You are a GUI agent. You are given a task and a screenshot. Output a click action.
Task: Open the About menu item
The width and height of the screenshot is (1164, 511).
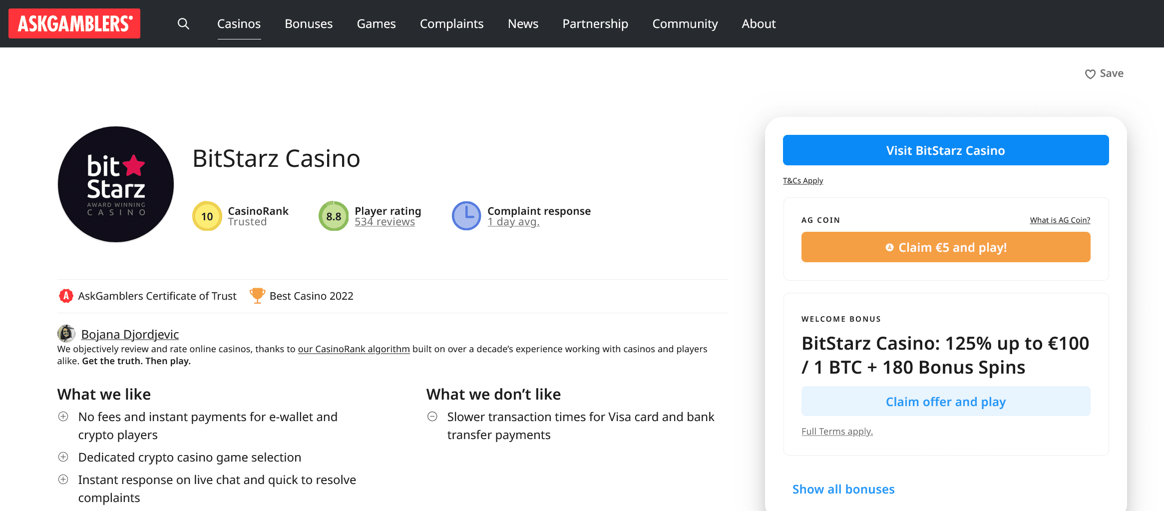pyautogui.click(x=759, y=23)
